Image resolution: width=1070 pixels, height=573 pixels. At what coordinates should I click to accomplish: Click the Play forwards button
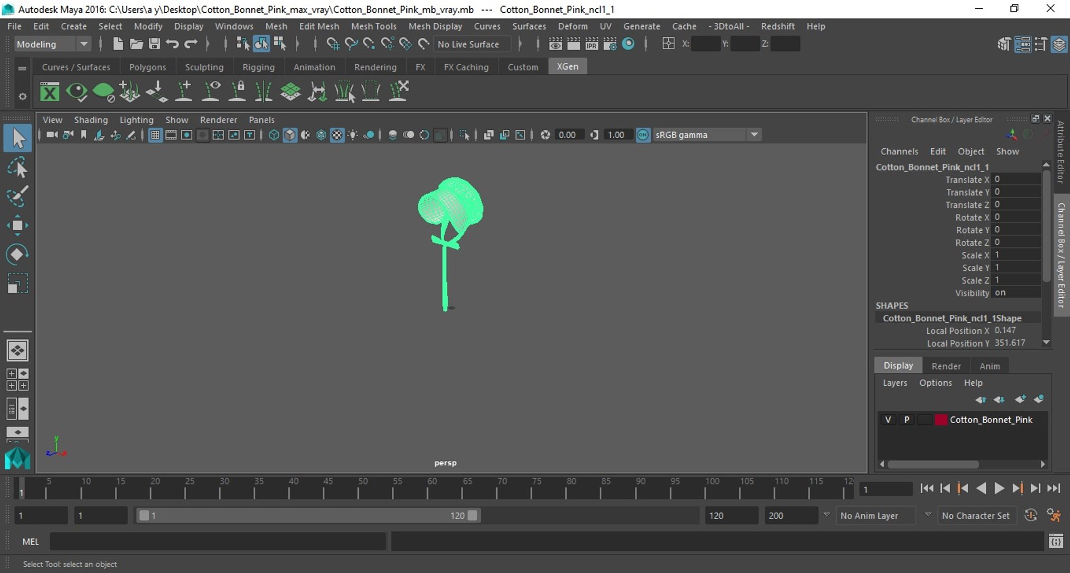coord(999,488)
